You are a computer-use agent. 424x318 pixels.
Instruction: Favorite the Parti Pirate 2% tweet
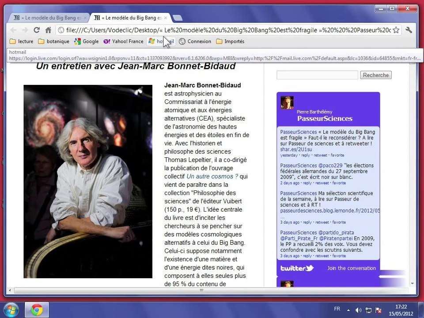[339, 256]
